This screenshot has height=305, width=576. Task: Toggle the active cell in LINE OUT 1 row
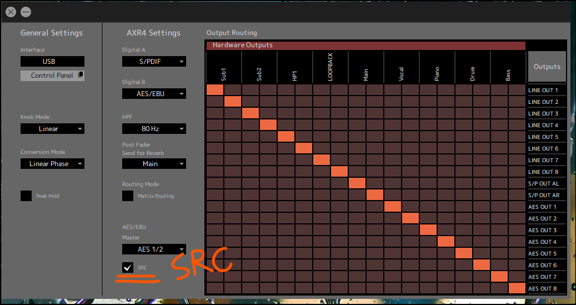click(215, 90)
